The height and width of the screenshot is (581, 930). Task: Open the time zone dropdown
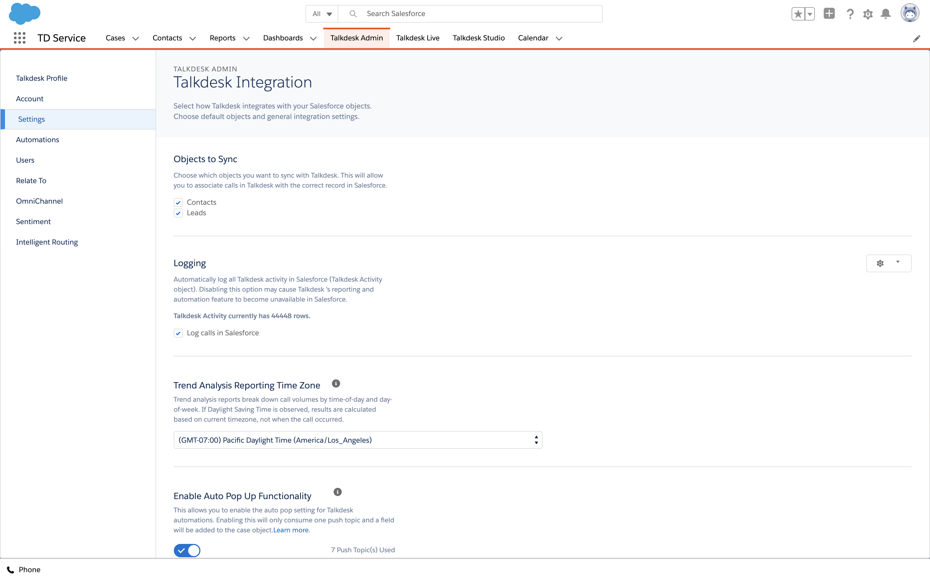coord(357,440)
